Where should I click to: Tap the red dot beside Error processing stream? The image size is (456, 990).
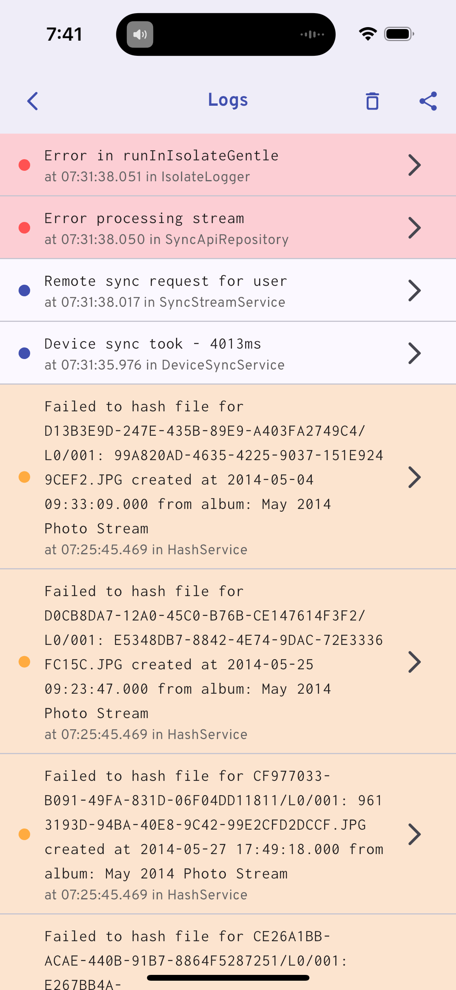pyautogui.click(x=24, y=228)
